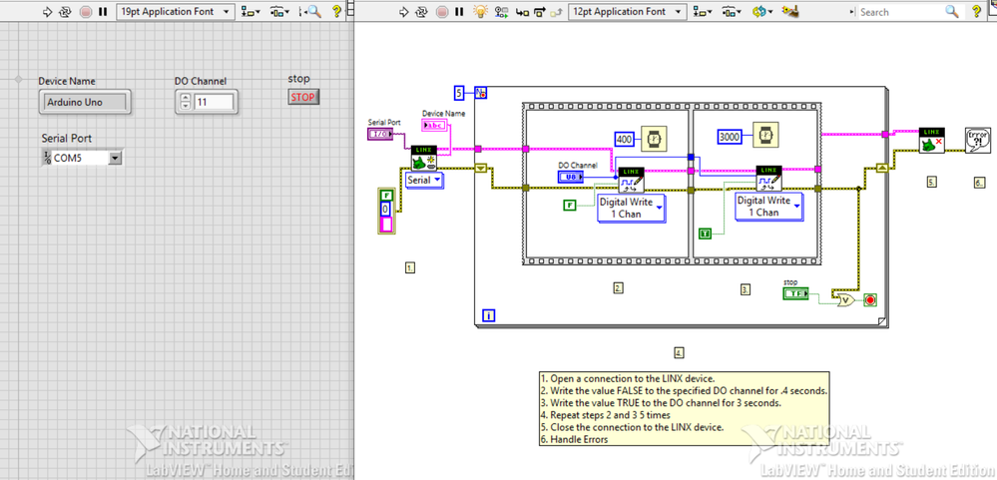The height and width of the screenshot is (480, 997).
Task: Open the 19pt Application Font dropdown
Action: click(x=176, y=11)
